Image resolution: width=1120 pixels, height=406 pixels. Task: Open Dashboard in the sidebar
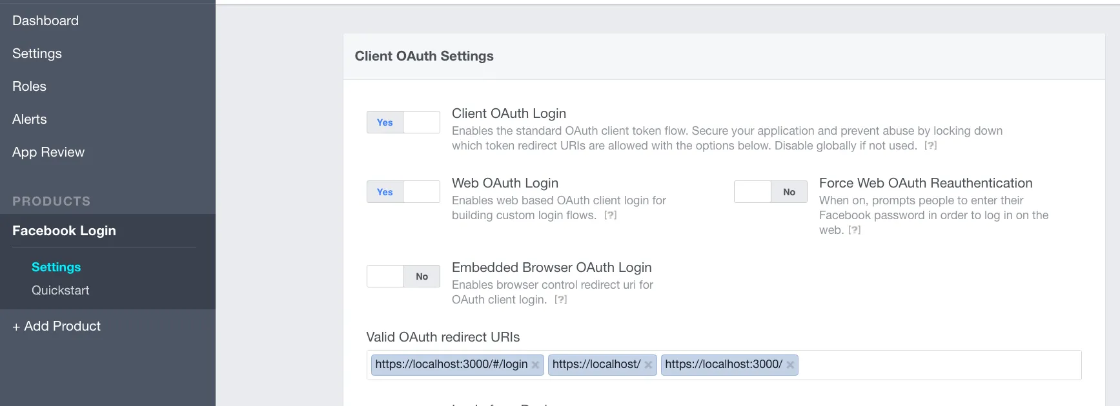click(45, 21)
